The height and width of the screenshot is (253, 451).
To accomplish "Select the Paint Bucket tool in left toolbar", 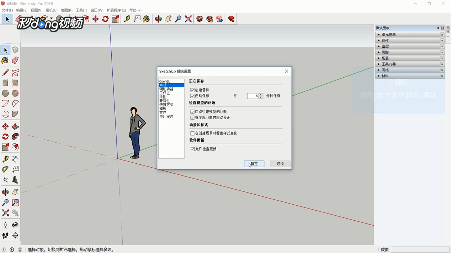I will 5,60.
